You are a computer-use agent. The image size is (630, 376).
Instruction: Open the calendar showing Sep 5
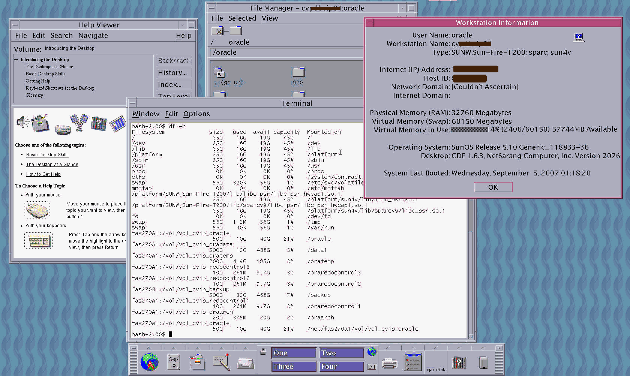(x=173, y=361)
